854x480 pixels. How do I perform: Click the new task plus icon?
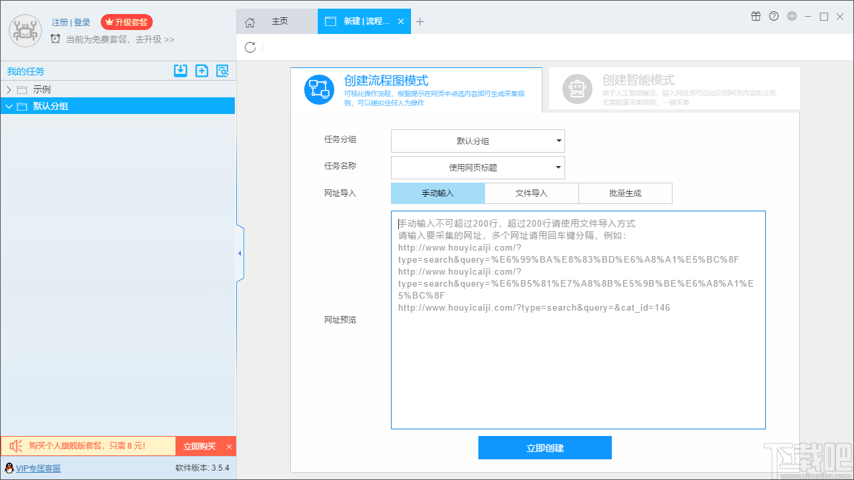[x=201, y=71]
